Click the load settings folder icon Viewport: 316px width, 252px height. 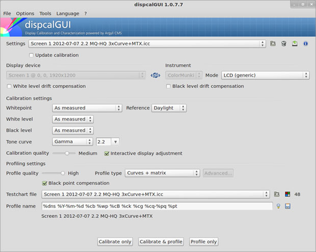(x=273, y=43)
